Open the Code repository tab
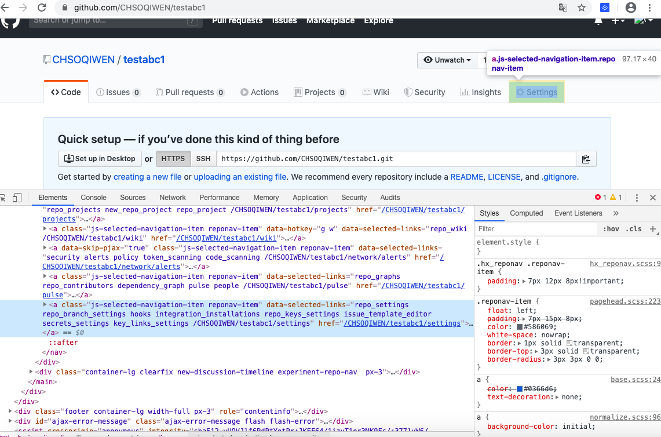Viewport: 661px width, 437px height. click(x=66, y=92)
